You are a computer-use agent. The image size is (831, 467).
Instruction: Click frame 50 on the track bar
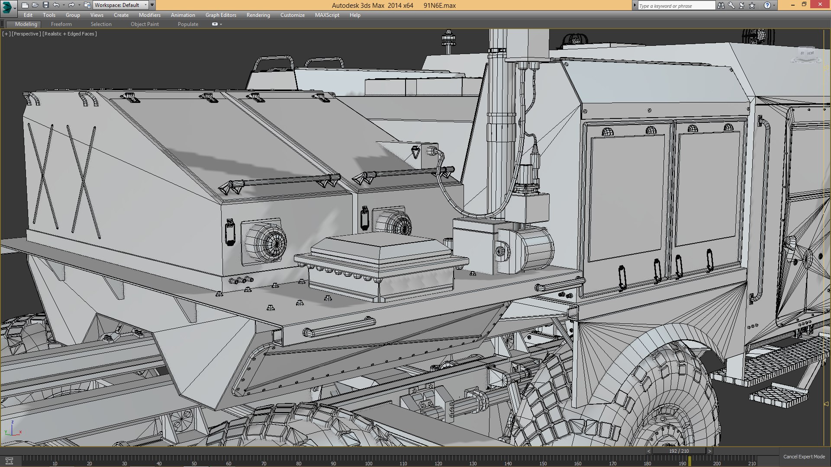pyautogui.click(x=194, y=463)
